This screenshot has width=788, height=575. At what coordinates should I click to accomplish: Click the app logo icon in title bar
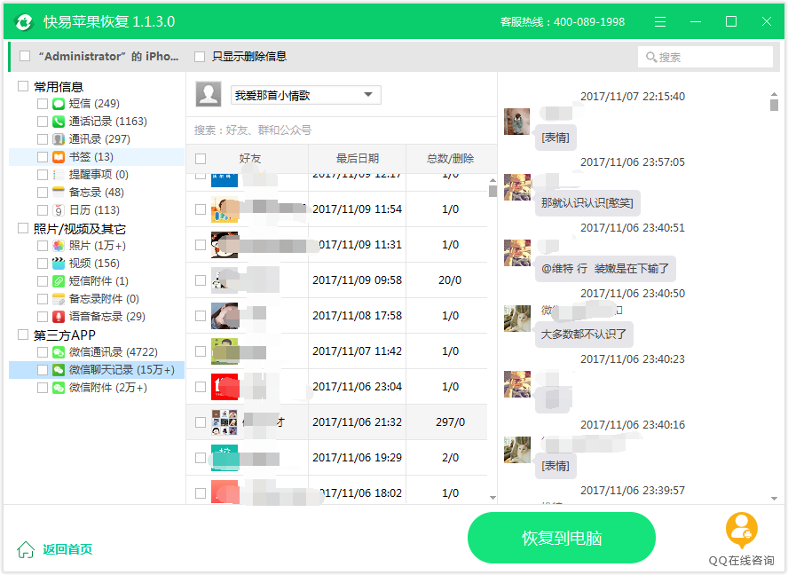[24, 21]
